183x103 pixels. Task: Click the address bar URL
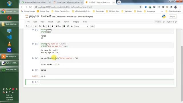click(x=65, y=7)
